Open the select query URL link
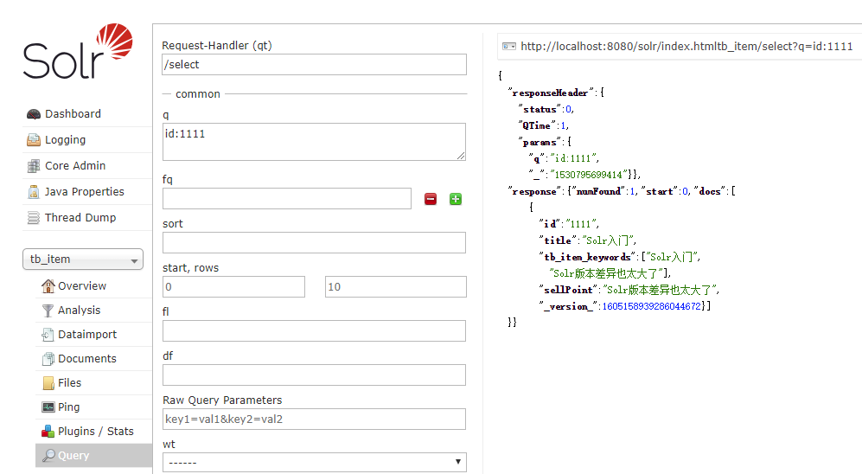 [686, 46]
